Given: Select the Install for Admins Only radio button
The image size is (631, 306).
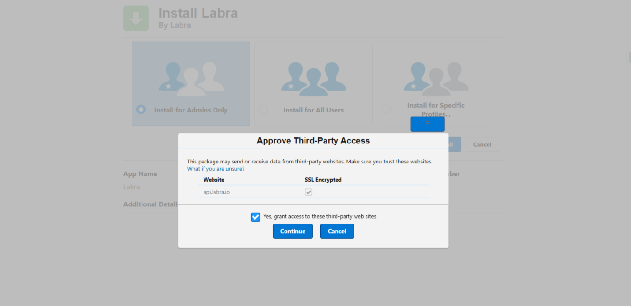Looking at the screenshot, I should 141,109.
